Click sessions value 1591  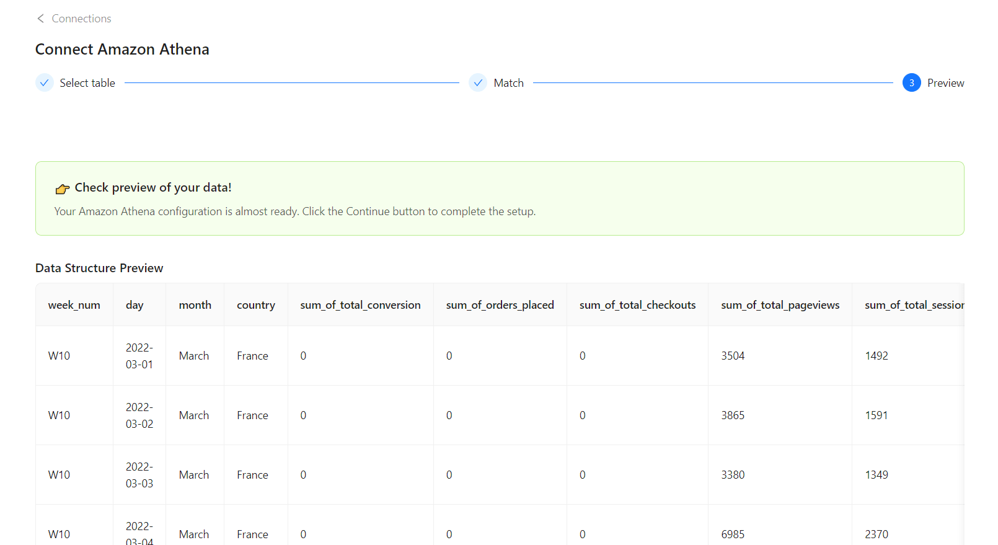coord(877,415)
